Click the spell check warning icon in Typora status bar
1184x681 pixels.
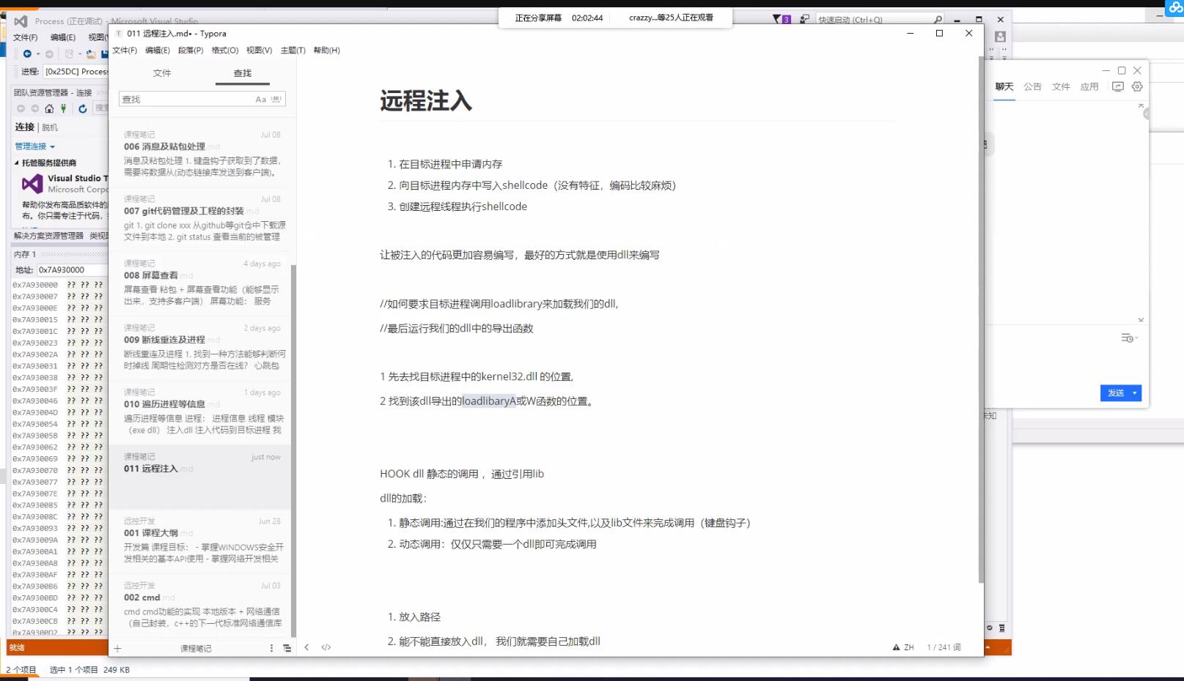tap(896, 647)
